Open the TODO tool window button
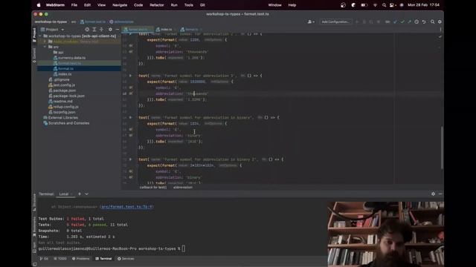The height and width of the screenshot is (267, 476). (60, 259)
